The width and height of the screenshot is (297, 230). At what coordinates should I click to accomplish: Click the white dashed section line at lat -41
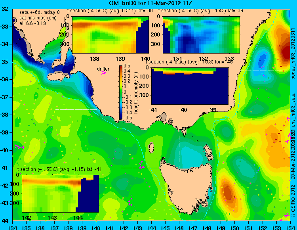point(141,168)
